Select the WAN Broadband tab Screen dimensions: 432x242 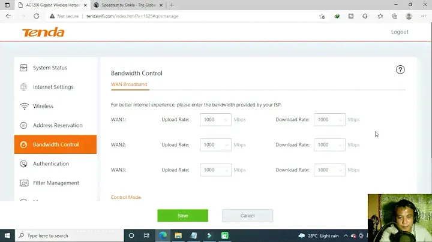pos(129,84)
